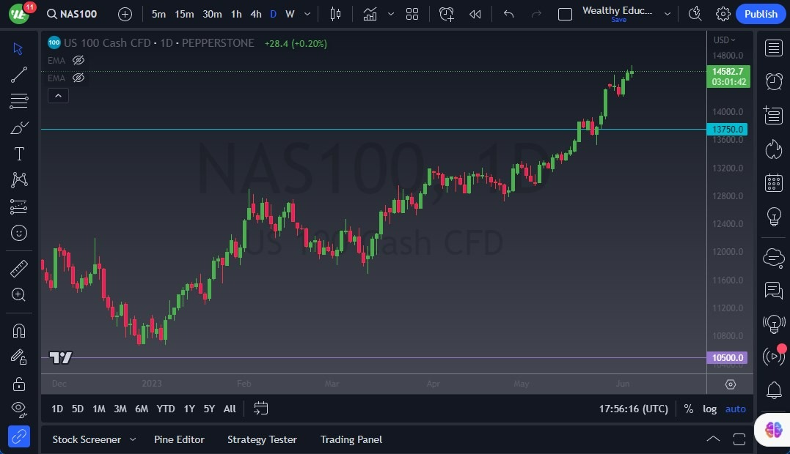Expand the Wealthy Educ account dropdown

[x=666, y=12]
